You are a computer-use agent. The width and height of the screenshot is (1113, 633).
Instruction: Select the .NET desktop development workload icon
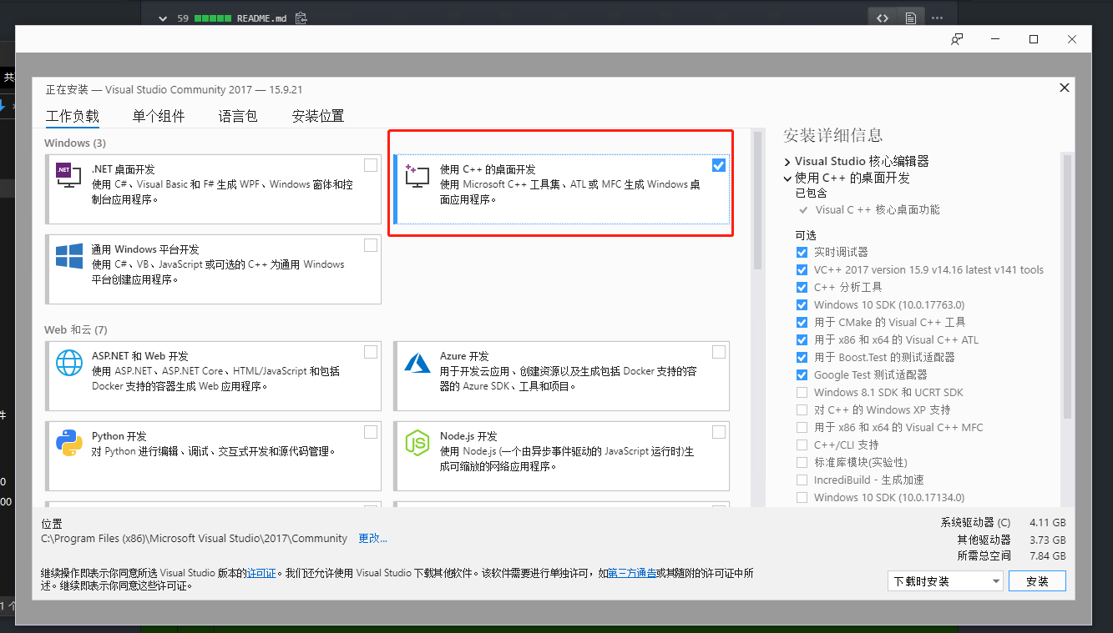coord(68,175)
